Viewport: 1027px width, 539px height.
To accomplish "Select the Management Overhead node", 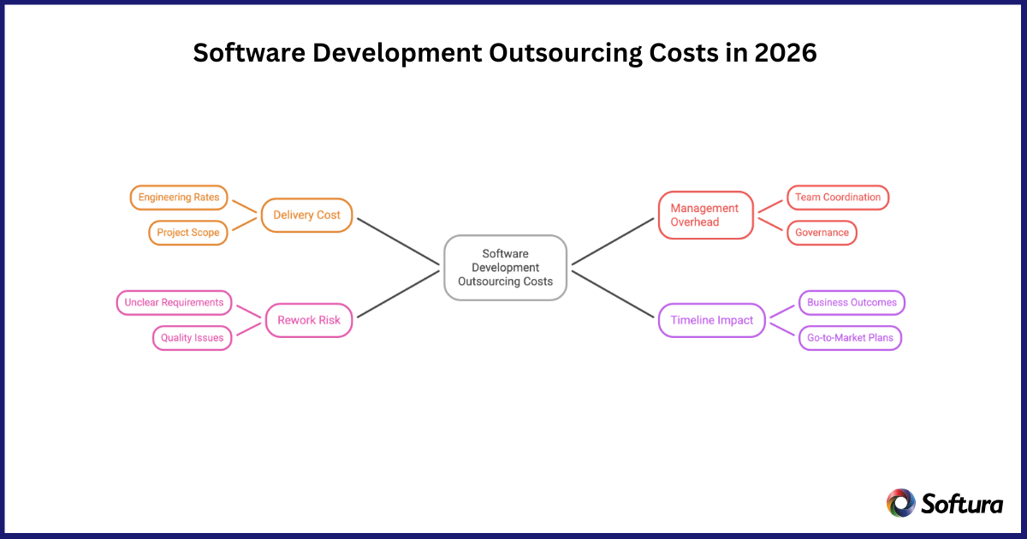I will [x=705, y=215].
